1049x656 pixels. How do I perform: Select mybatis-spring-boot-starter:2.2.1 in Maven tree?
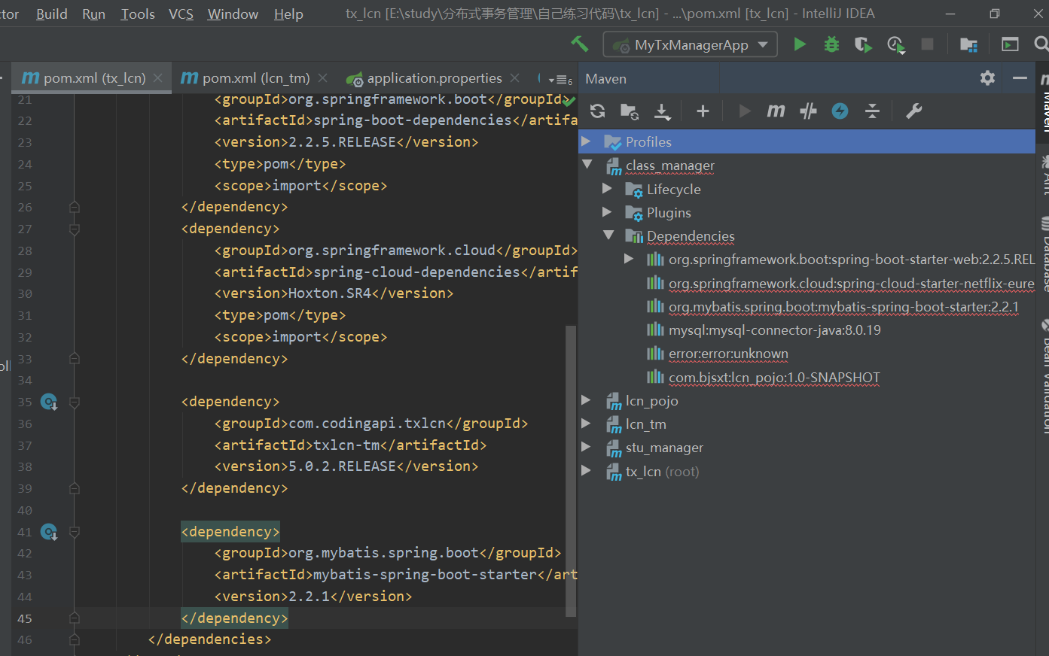tap(843, 306)
